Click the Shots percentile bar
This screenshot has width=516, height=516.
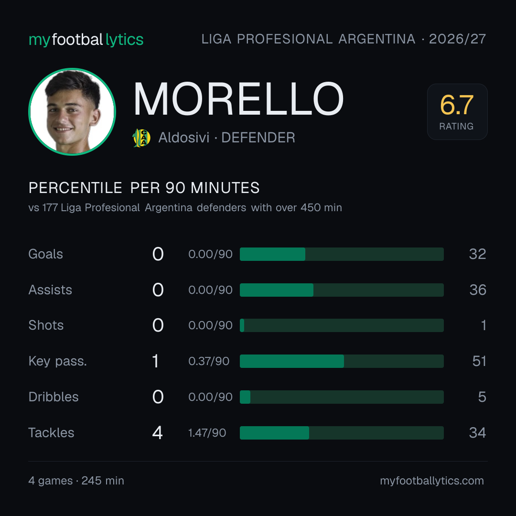(342, 325)
